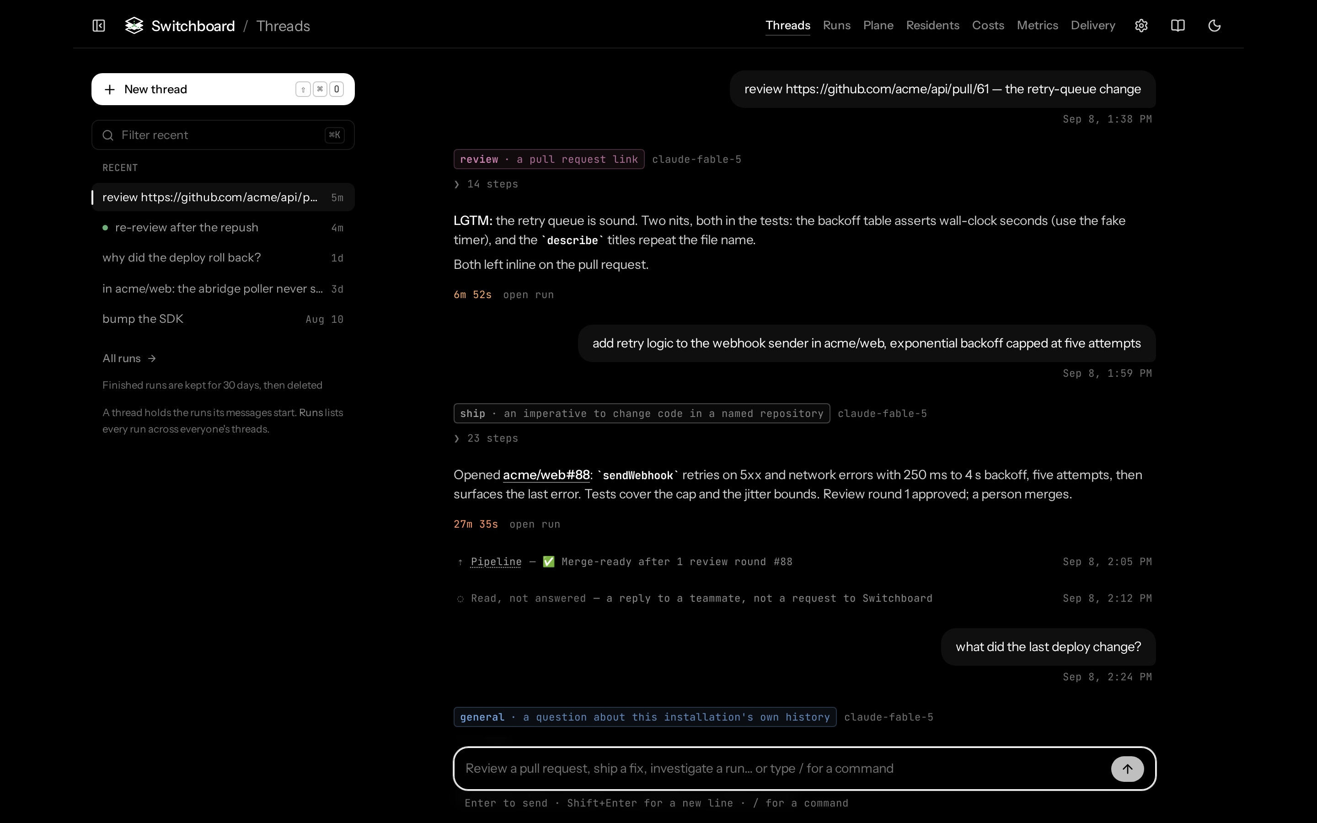This screenshot has height=823, width=1317.
Task: Click the Pipeline up-arrow icon
Action: pos(460,562)
